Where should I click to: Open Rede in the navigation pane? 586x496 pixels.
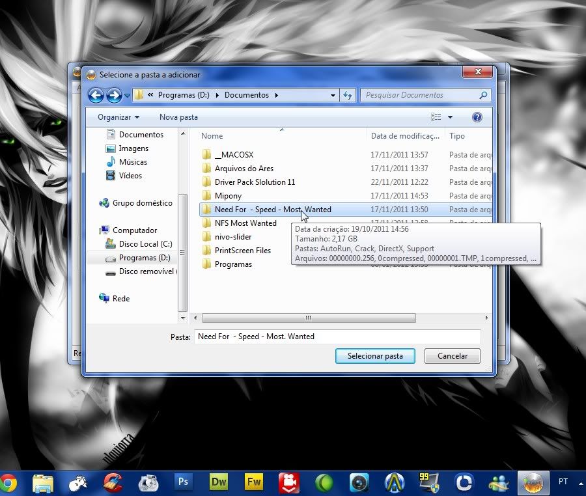click(121, 299)
